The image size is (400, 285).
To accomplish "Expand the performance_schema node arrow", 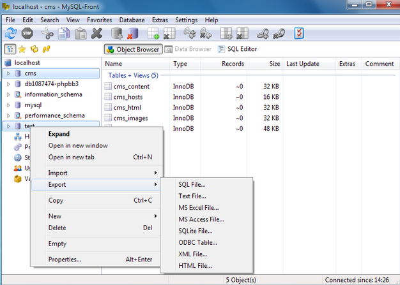I will pos(8,116).
